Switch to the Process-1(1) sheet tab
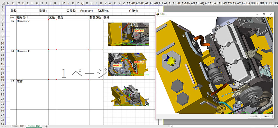 click(x=18, y=126)
